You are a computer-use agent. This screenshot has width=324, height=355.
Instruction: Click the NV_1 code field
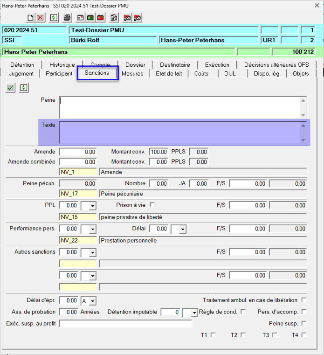pos(78,172)
